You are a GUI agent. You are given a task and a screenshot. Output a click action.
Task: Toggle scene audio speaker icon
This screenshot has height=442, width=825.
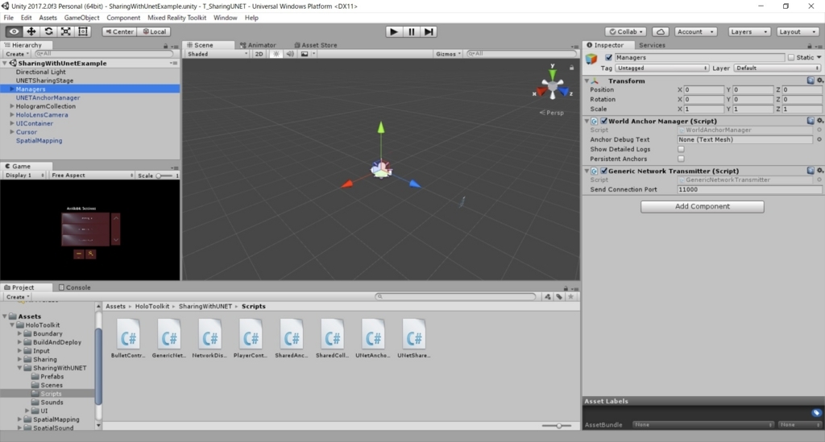tap(290, 54)
